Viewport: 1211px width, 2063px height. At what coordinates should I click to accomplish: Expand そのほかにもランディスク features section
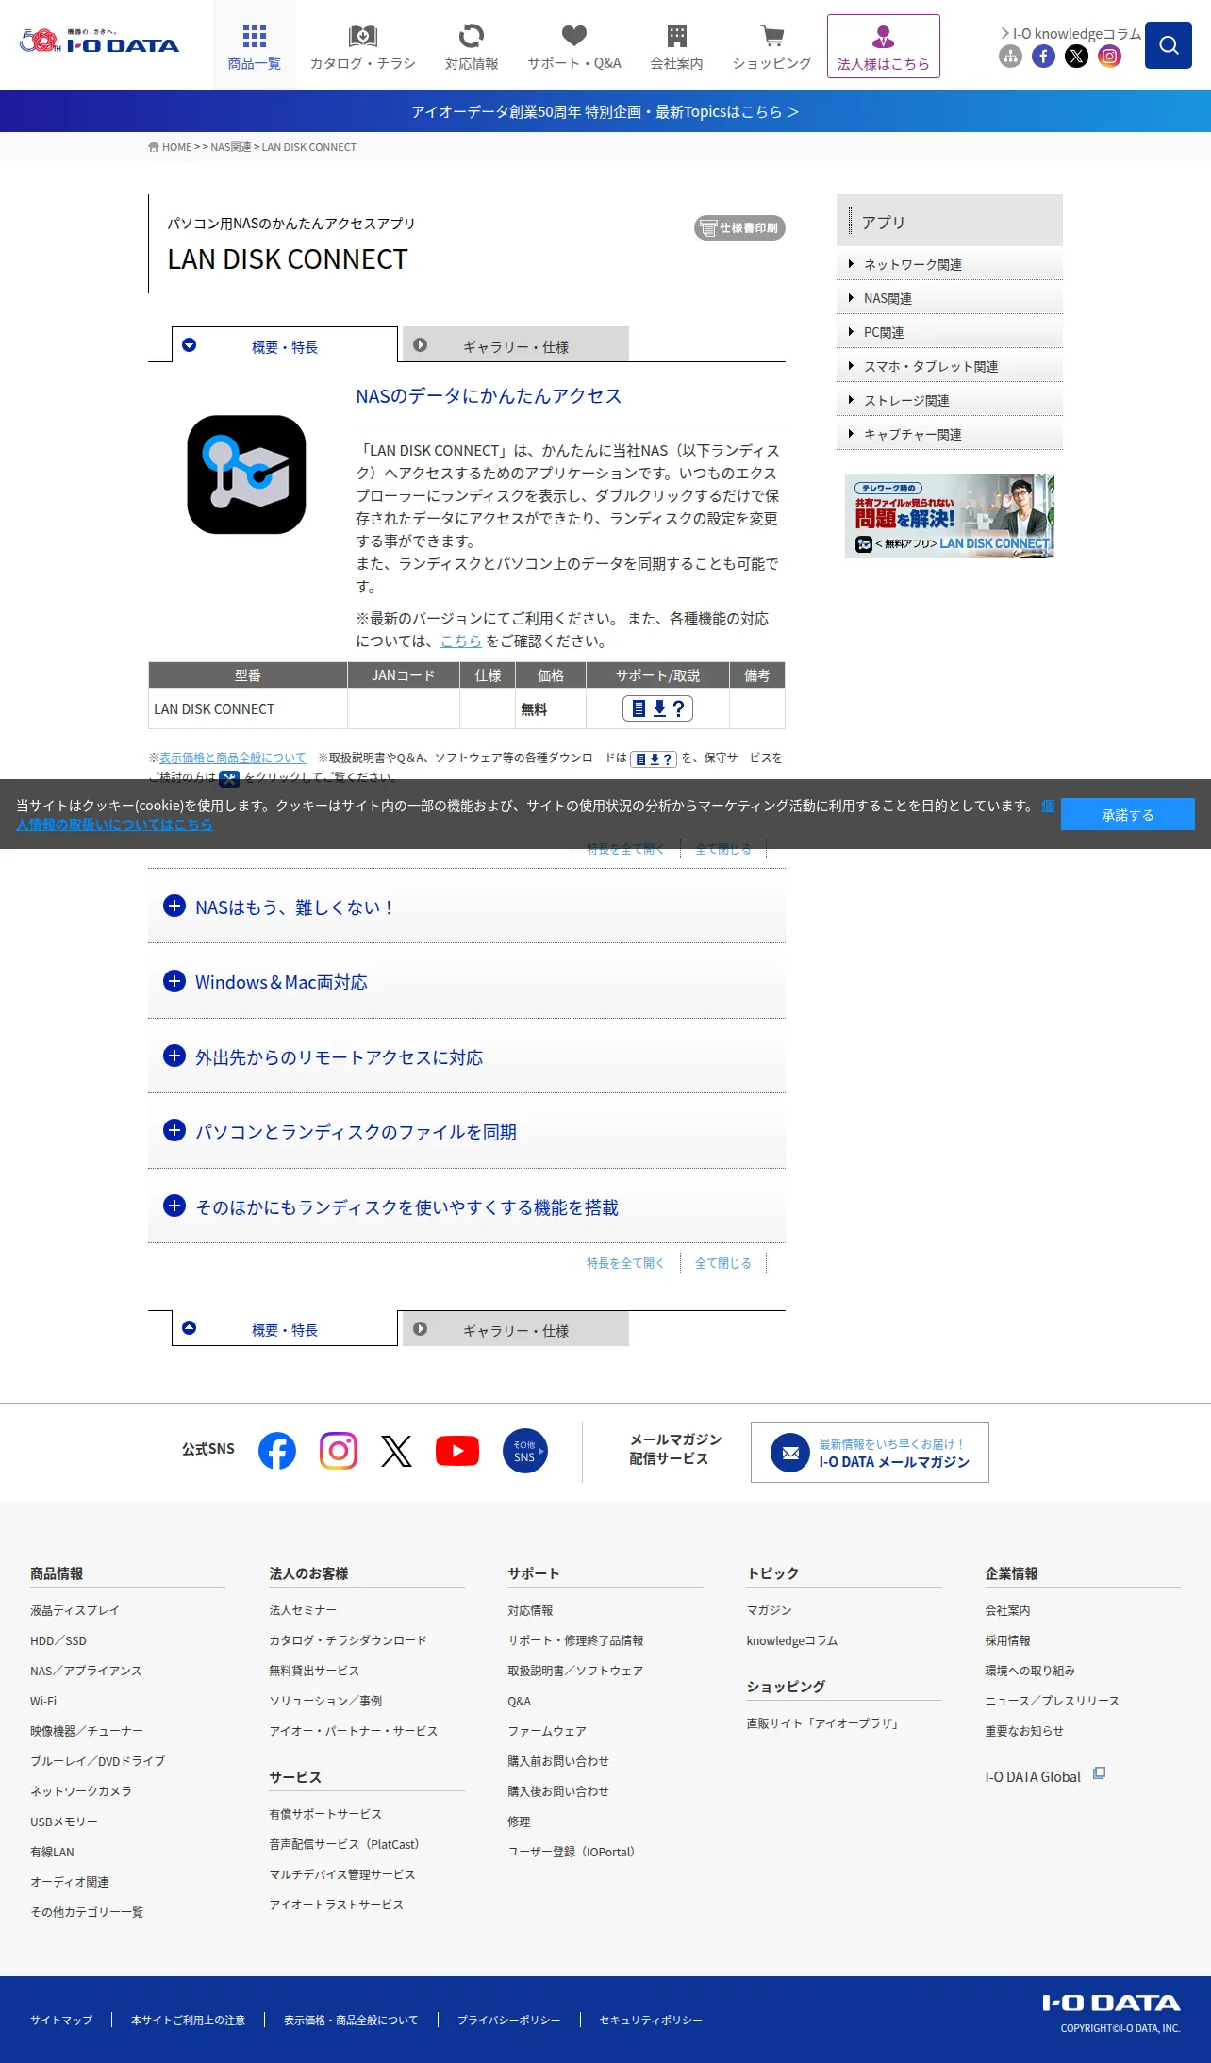coord(467,1206)
